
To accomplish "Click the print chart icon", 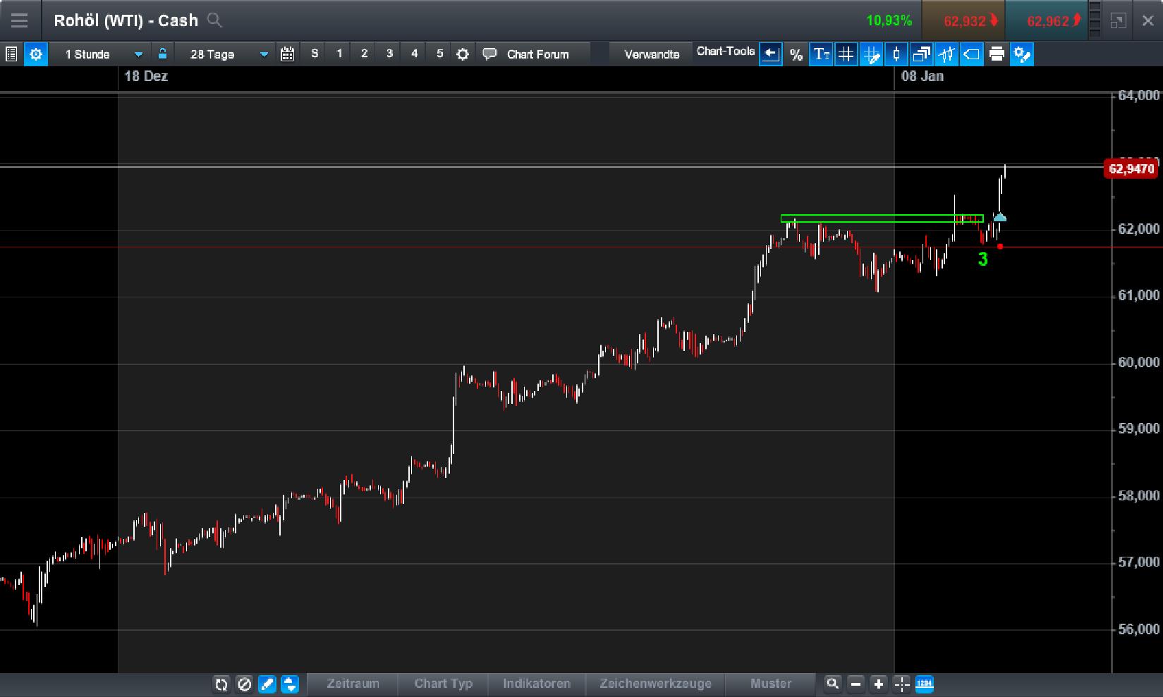I will (997, 54).
